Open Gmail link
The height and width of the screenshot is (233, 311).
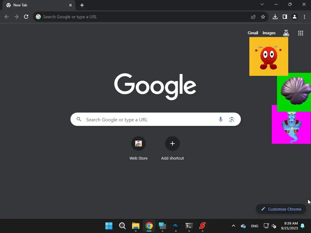pyautogui.click(x=253, y=33)
